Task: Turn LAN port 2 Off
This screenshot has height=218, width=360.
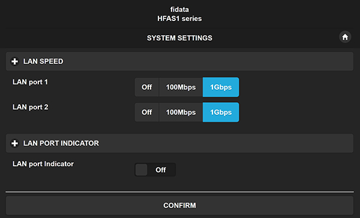Action: pyautogui.click(x=147, y=112)
